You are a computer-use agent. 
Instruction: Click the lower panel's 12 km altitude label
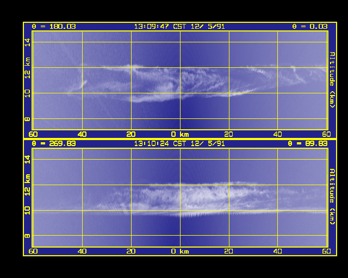[27, 185]
